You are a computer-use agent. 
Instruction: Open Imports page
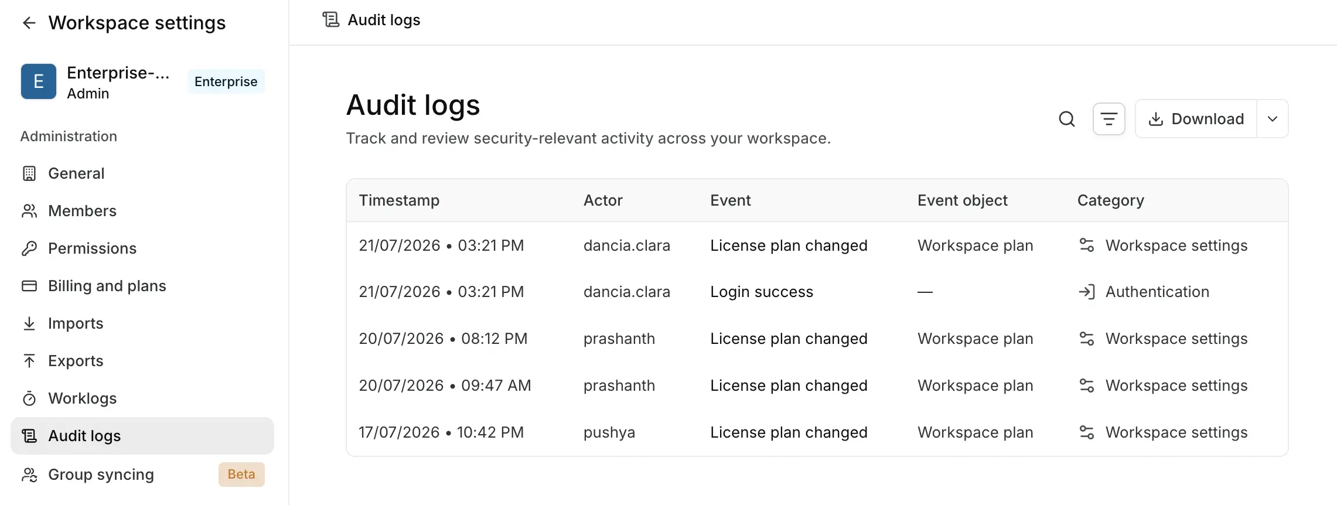142,323
